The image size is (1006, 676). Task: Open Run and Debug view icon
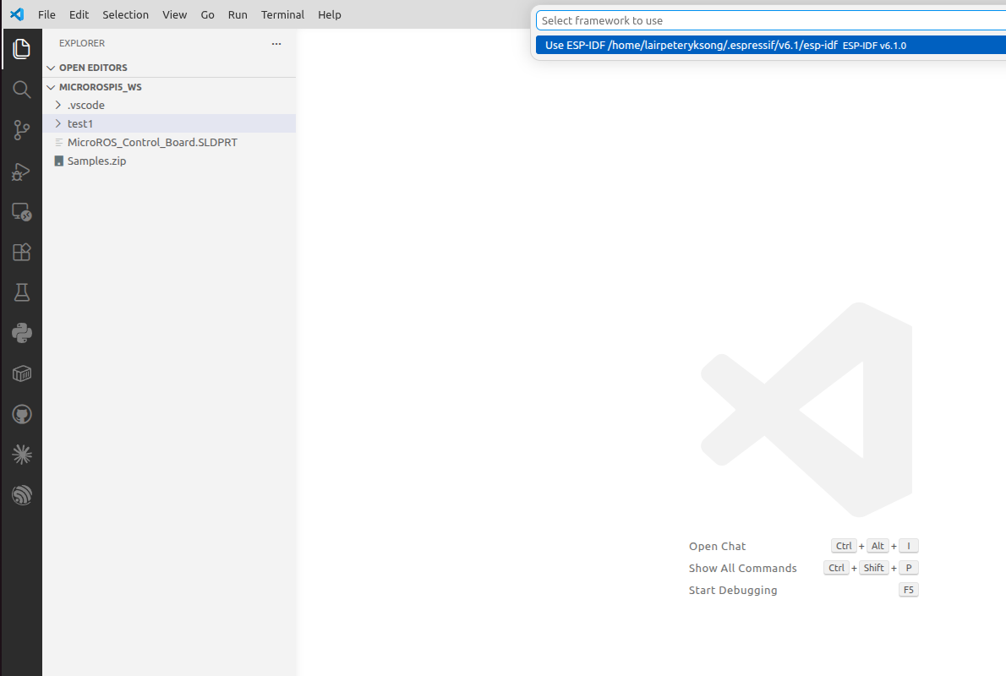[x=21, y=172]
